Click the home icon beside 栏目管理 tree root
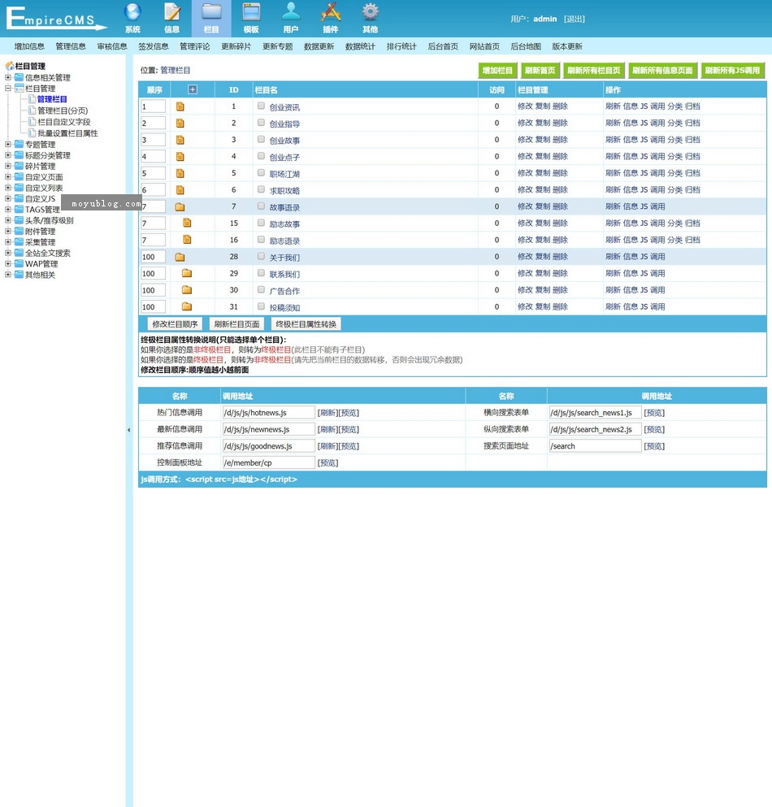This screenshot has height=807, width=772. click(9, 66)
